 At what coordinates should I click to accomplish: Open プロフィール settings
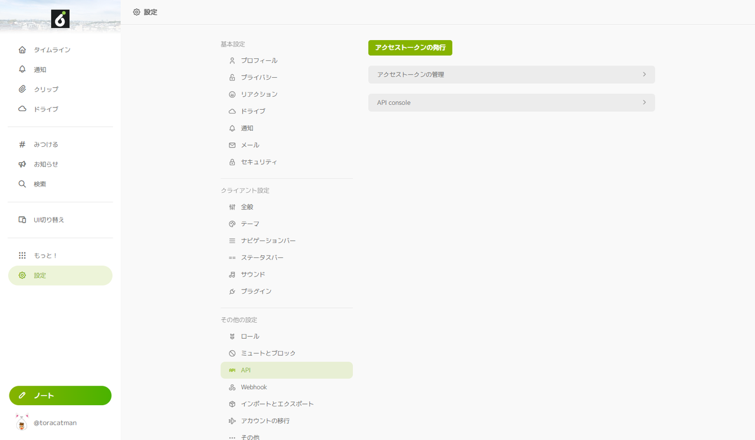(260, 60)
